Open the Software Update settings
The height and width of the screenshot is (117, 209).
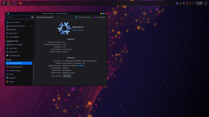point(19,71)
